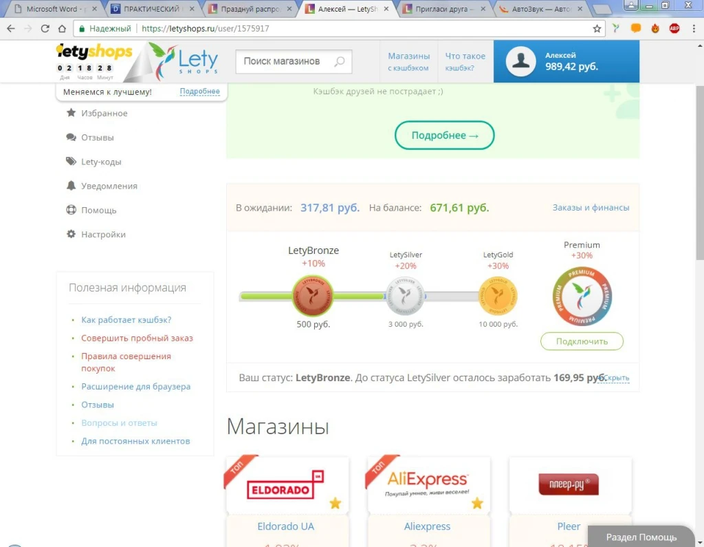704x547 pixels.
Task: Open Заказы и финансы link
Action: [x=591, y=208]
